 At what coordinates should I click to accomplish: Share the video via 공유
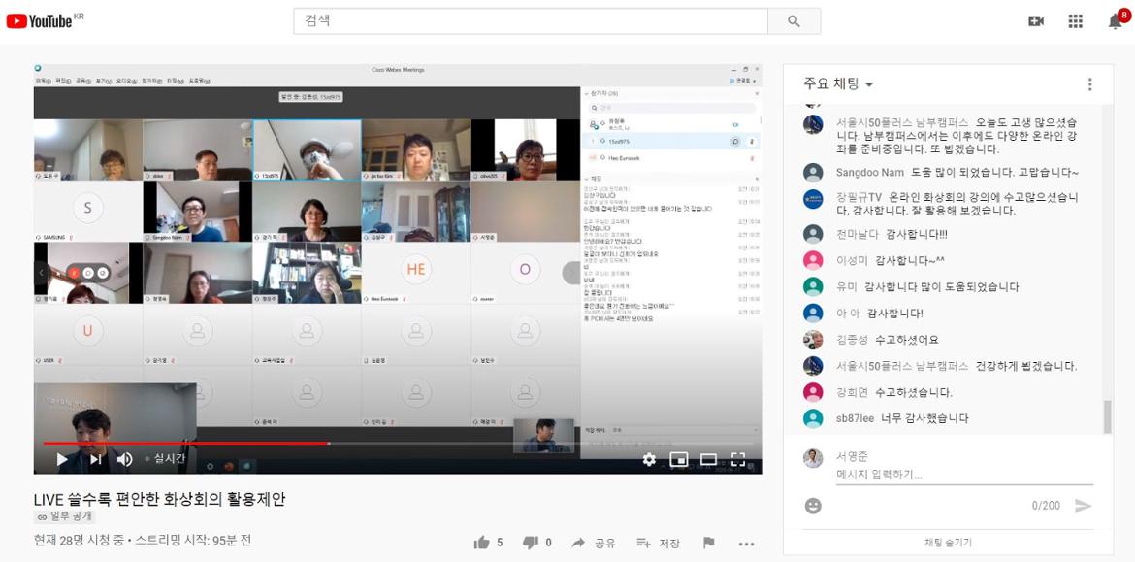594,543
